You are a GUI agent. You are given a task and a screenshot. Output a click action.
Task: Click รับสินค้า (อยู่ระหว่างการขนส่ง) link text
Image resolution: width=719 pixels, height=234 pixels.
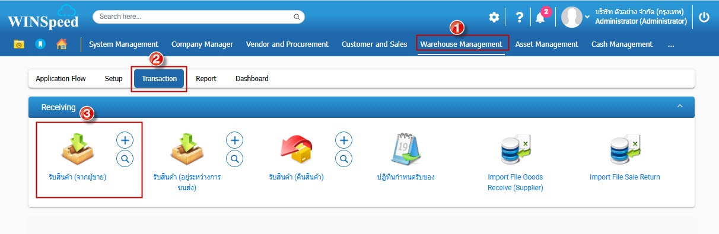[187, 182]
